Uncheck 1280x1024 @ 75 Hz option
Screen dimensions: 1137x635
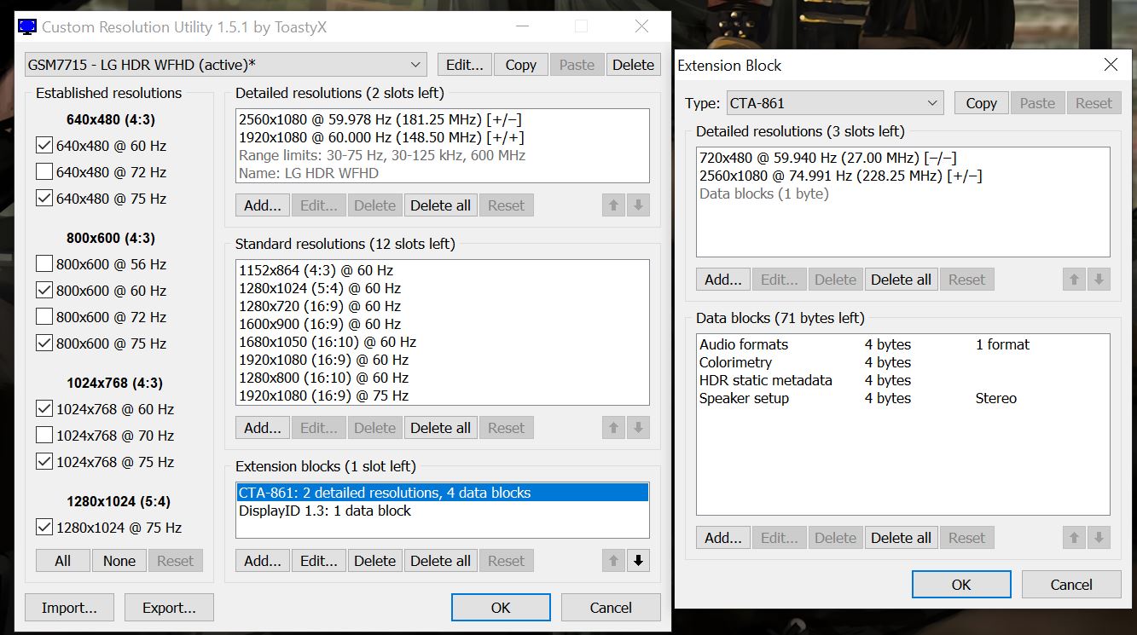44,528
